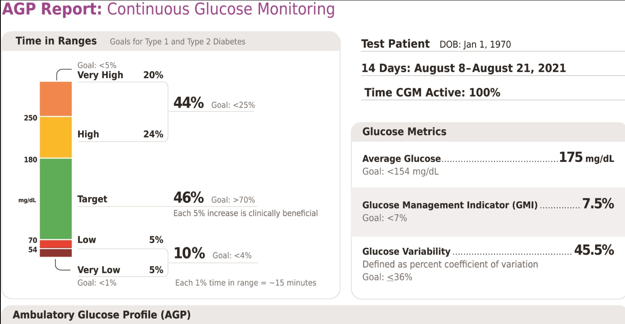The height and width of the screenshot is (324, 625).
Task: Click the Ambulatory Glucose Profile (AGP) heading
Action: point(102,315)
